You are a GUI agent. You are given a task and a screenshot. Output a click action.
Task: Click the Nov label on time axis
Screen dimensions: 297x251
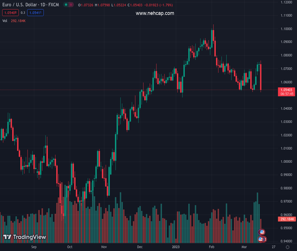click(x=103, y=247)
